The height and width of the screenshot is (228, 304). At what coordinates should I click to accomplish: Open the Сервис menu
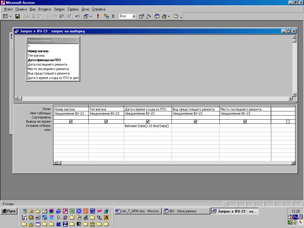click(x=73, y=9)
